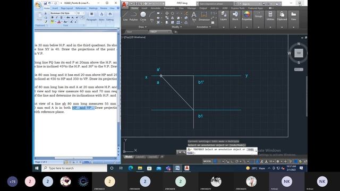Expand the Modify panel dropdown
This screenshot has width=340, height=191.
(176, 27)
